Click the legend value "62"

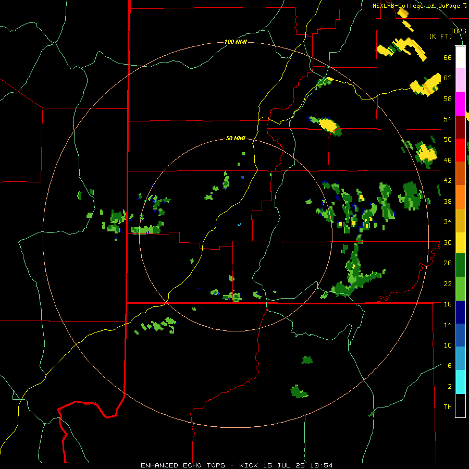[448, 78]
